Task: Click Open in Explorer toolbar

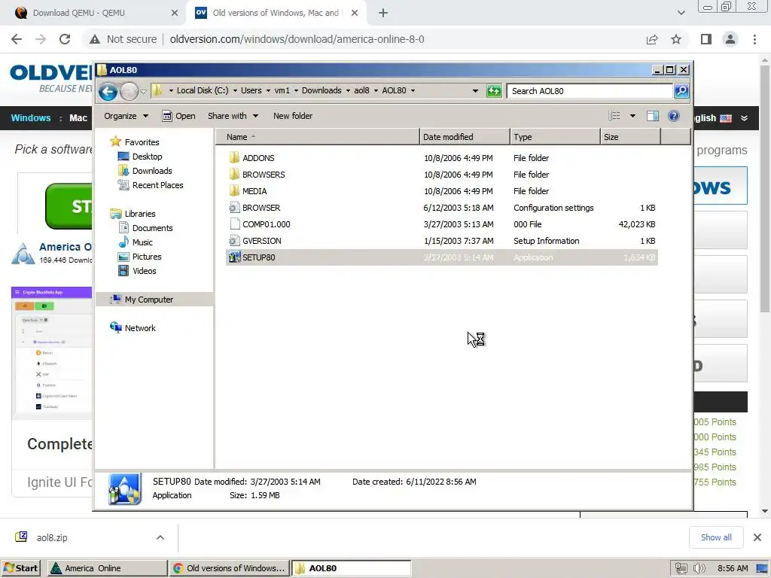Action: pos(179,116)
